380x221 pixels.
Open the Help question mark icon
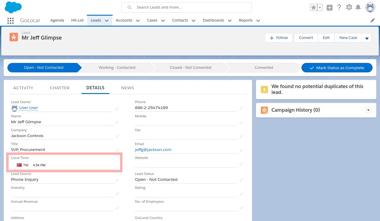click(x=339, y=7)
